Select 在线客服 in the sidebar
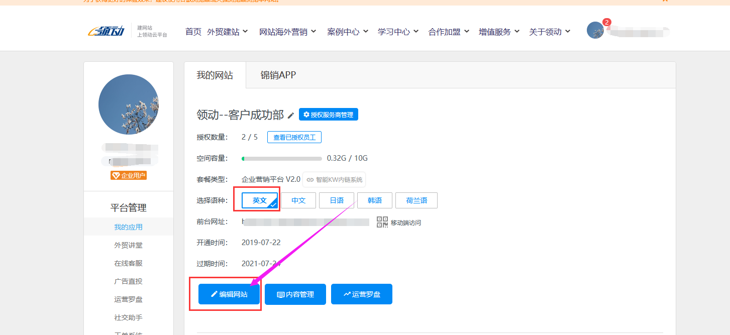This screenshot has width=730, height=335. (x=128, y=263)
